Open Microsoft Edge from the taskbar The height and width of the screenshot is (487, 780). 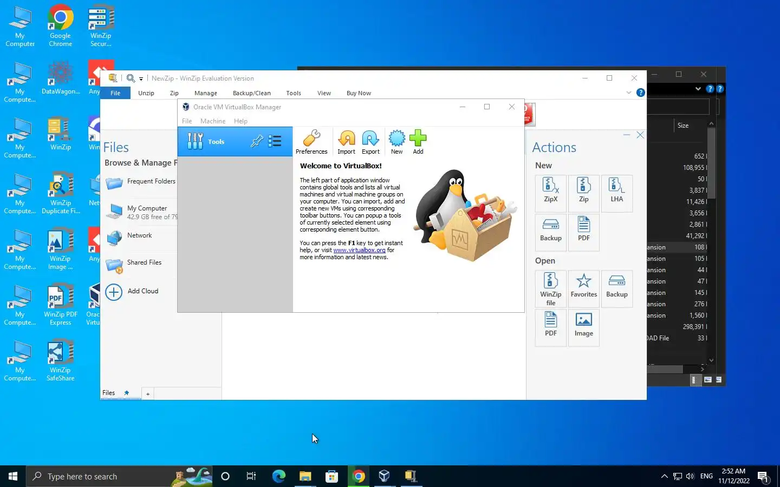point(278,476)
